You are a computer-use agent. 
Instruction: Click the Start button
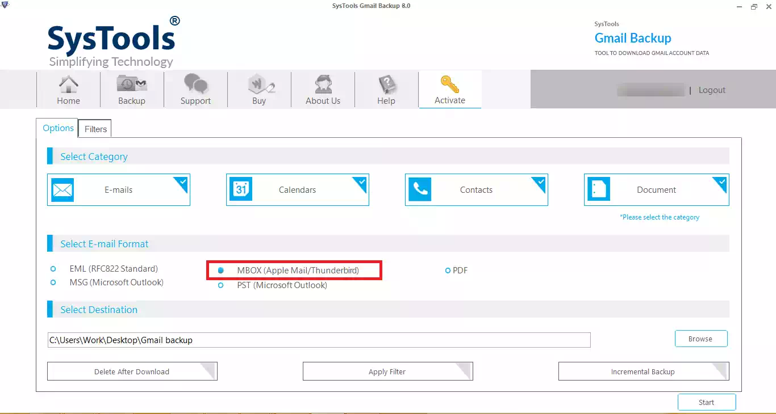click(707, 402)
